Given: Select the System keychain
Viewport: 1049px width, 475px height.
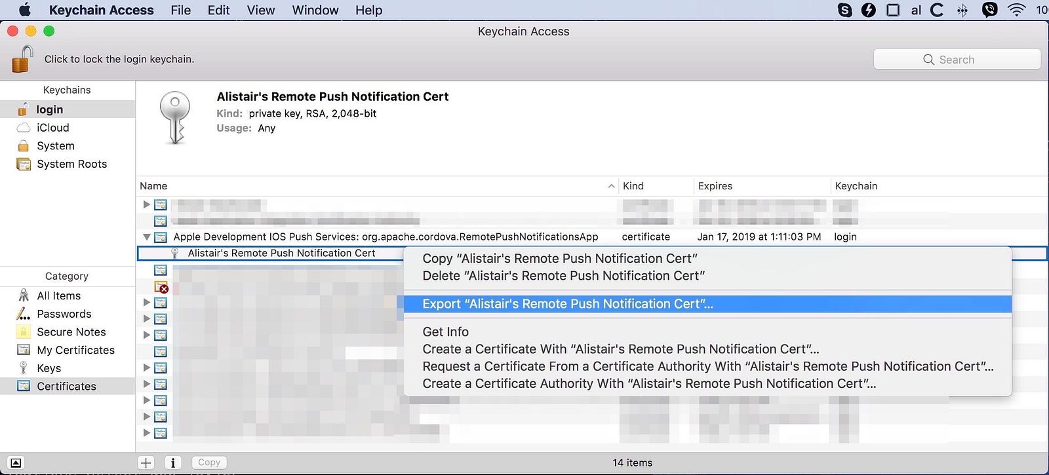Looking at the screenshot, I should (x=68, y=146).
